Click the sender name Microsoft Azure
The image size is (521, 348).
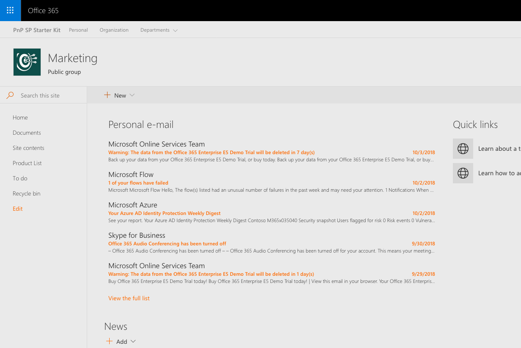pos(133,205)
